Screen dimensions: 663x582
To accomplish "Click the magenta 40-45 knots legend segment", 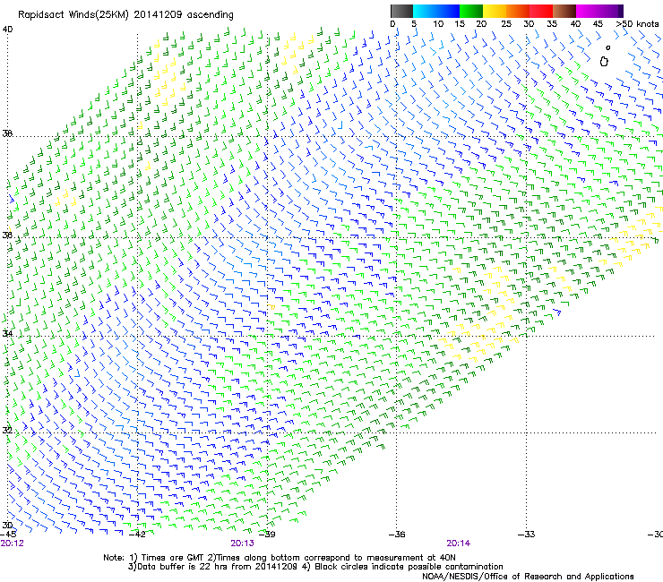I will (588, 11).
